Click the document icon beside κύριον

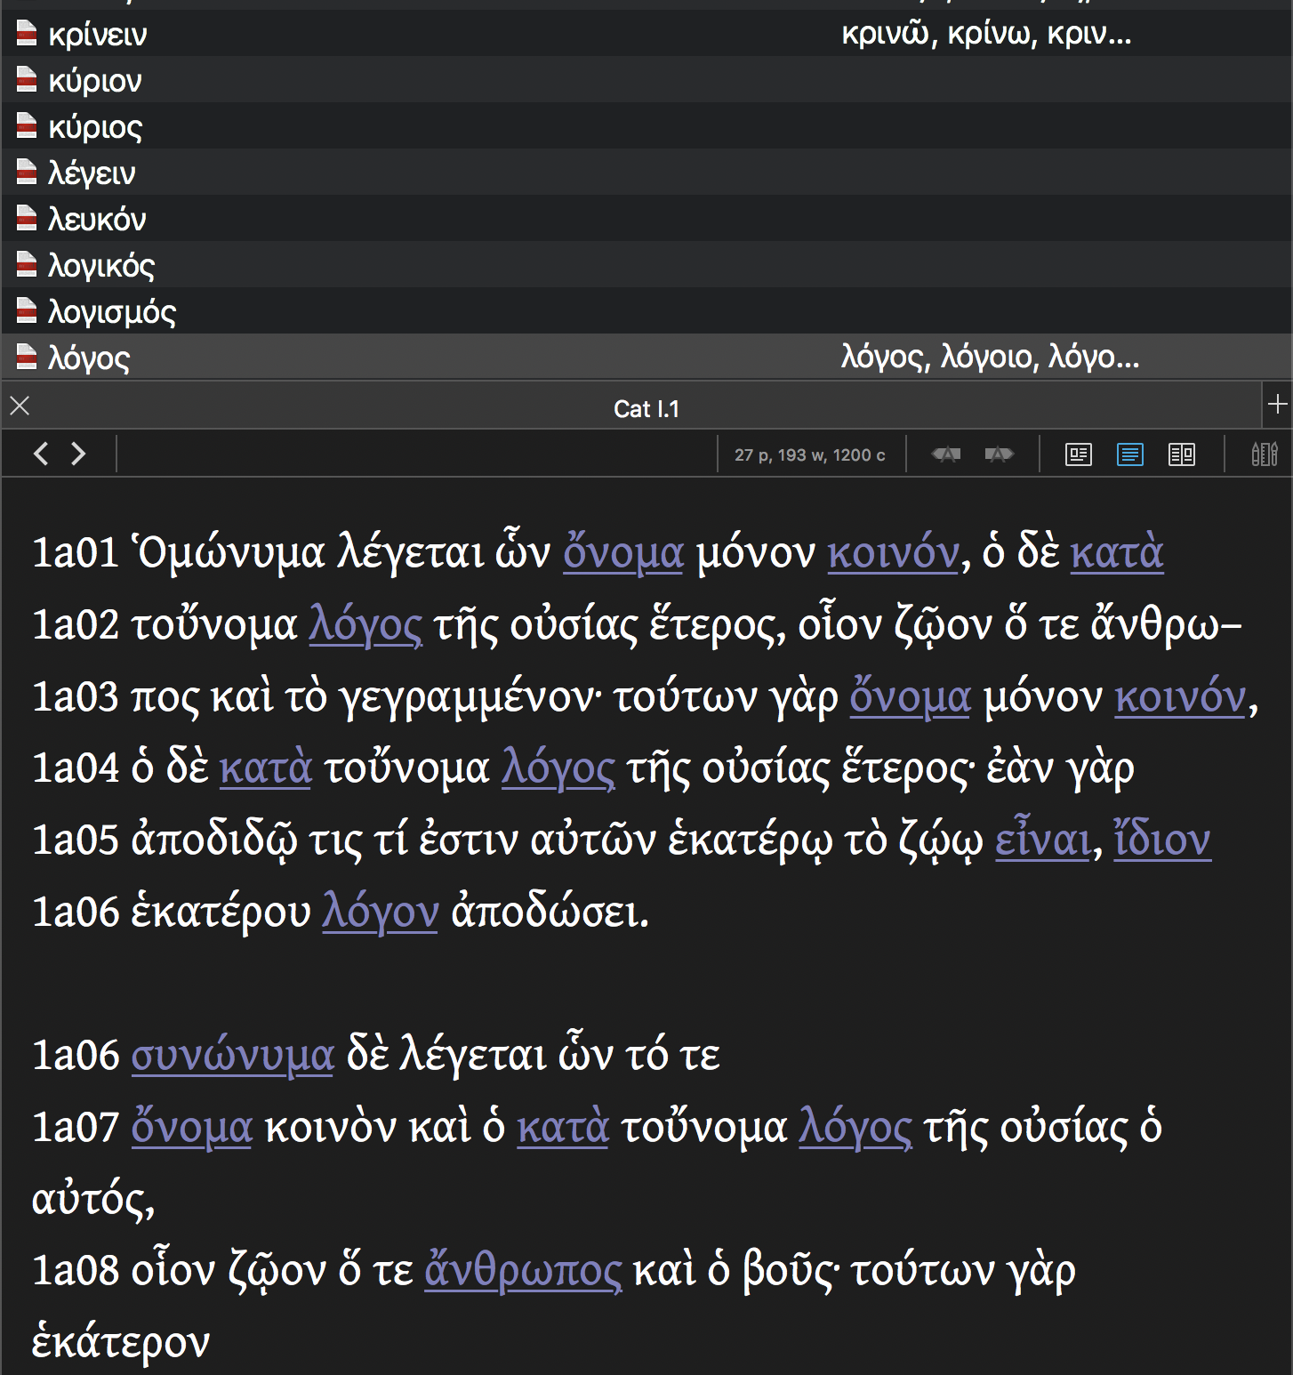[x=27, y=79]
